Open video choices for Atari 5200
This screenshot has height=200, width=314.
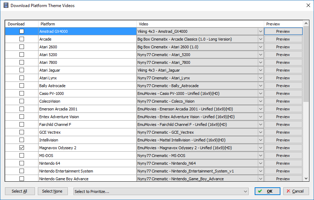[x=261, y=55]
